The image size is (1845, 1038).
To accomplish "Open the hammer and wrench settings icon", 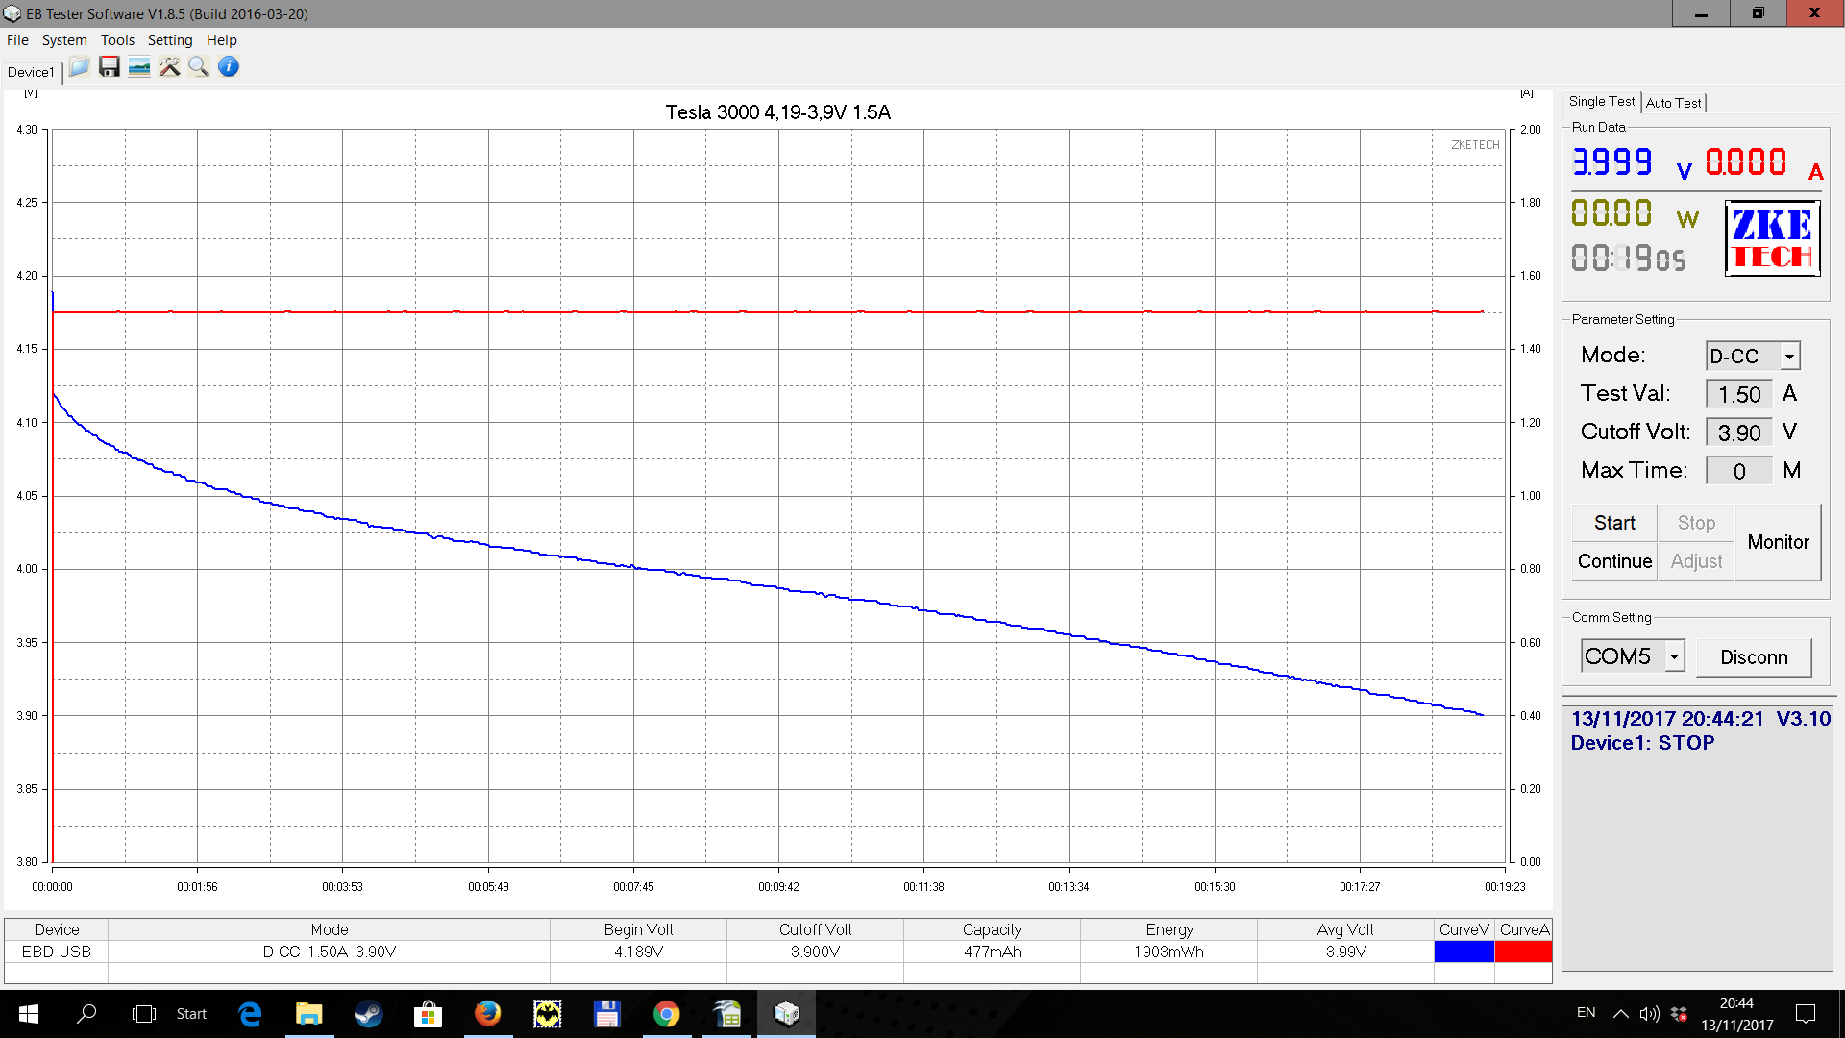I will pyautogui.click(x=169, y=67).
